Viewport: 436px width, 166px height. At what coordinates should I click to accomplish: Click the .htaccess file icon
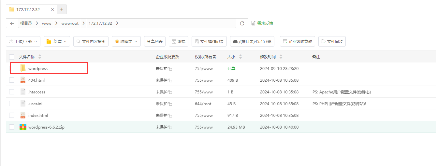pyautogui.click(x=23, y=92)
